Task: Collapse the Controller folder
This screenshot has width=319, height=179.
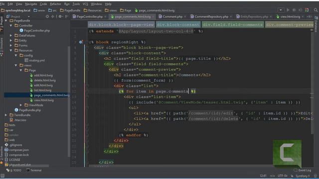Action: pyautogui.click(x=11, y=25)
